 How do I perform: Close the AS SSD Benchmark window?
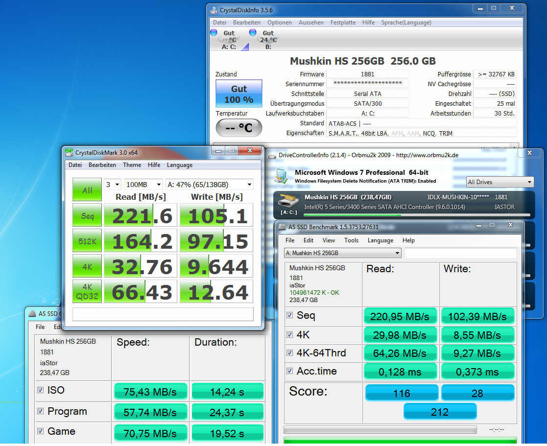pos(510,225)
